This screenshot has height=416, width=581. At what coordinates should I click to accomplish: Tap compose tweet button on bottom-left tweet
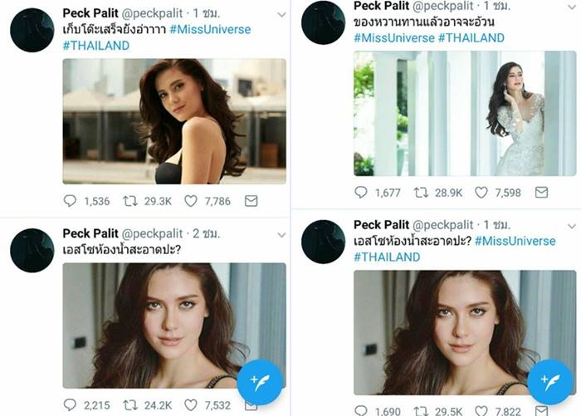(260, 383)
